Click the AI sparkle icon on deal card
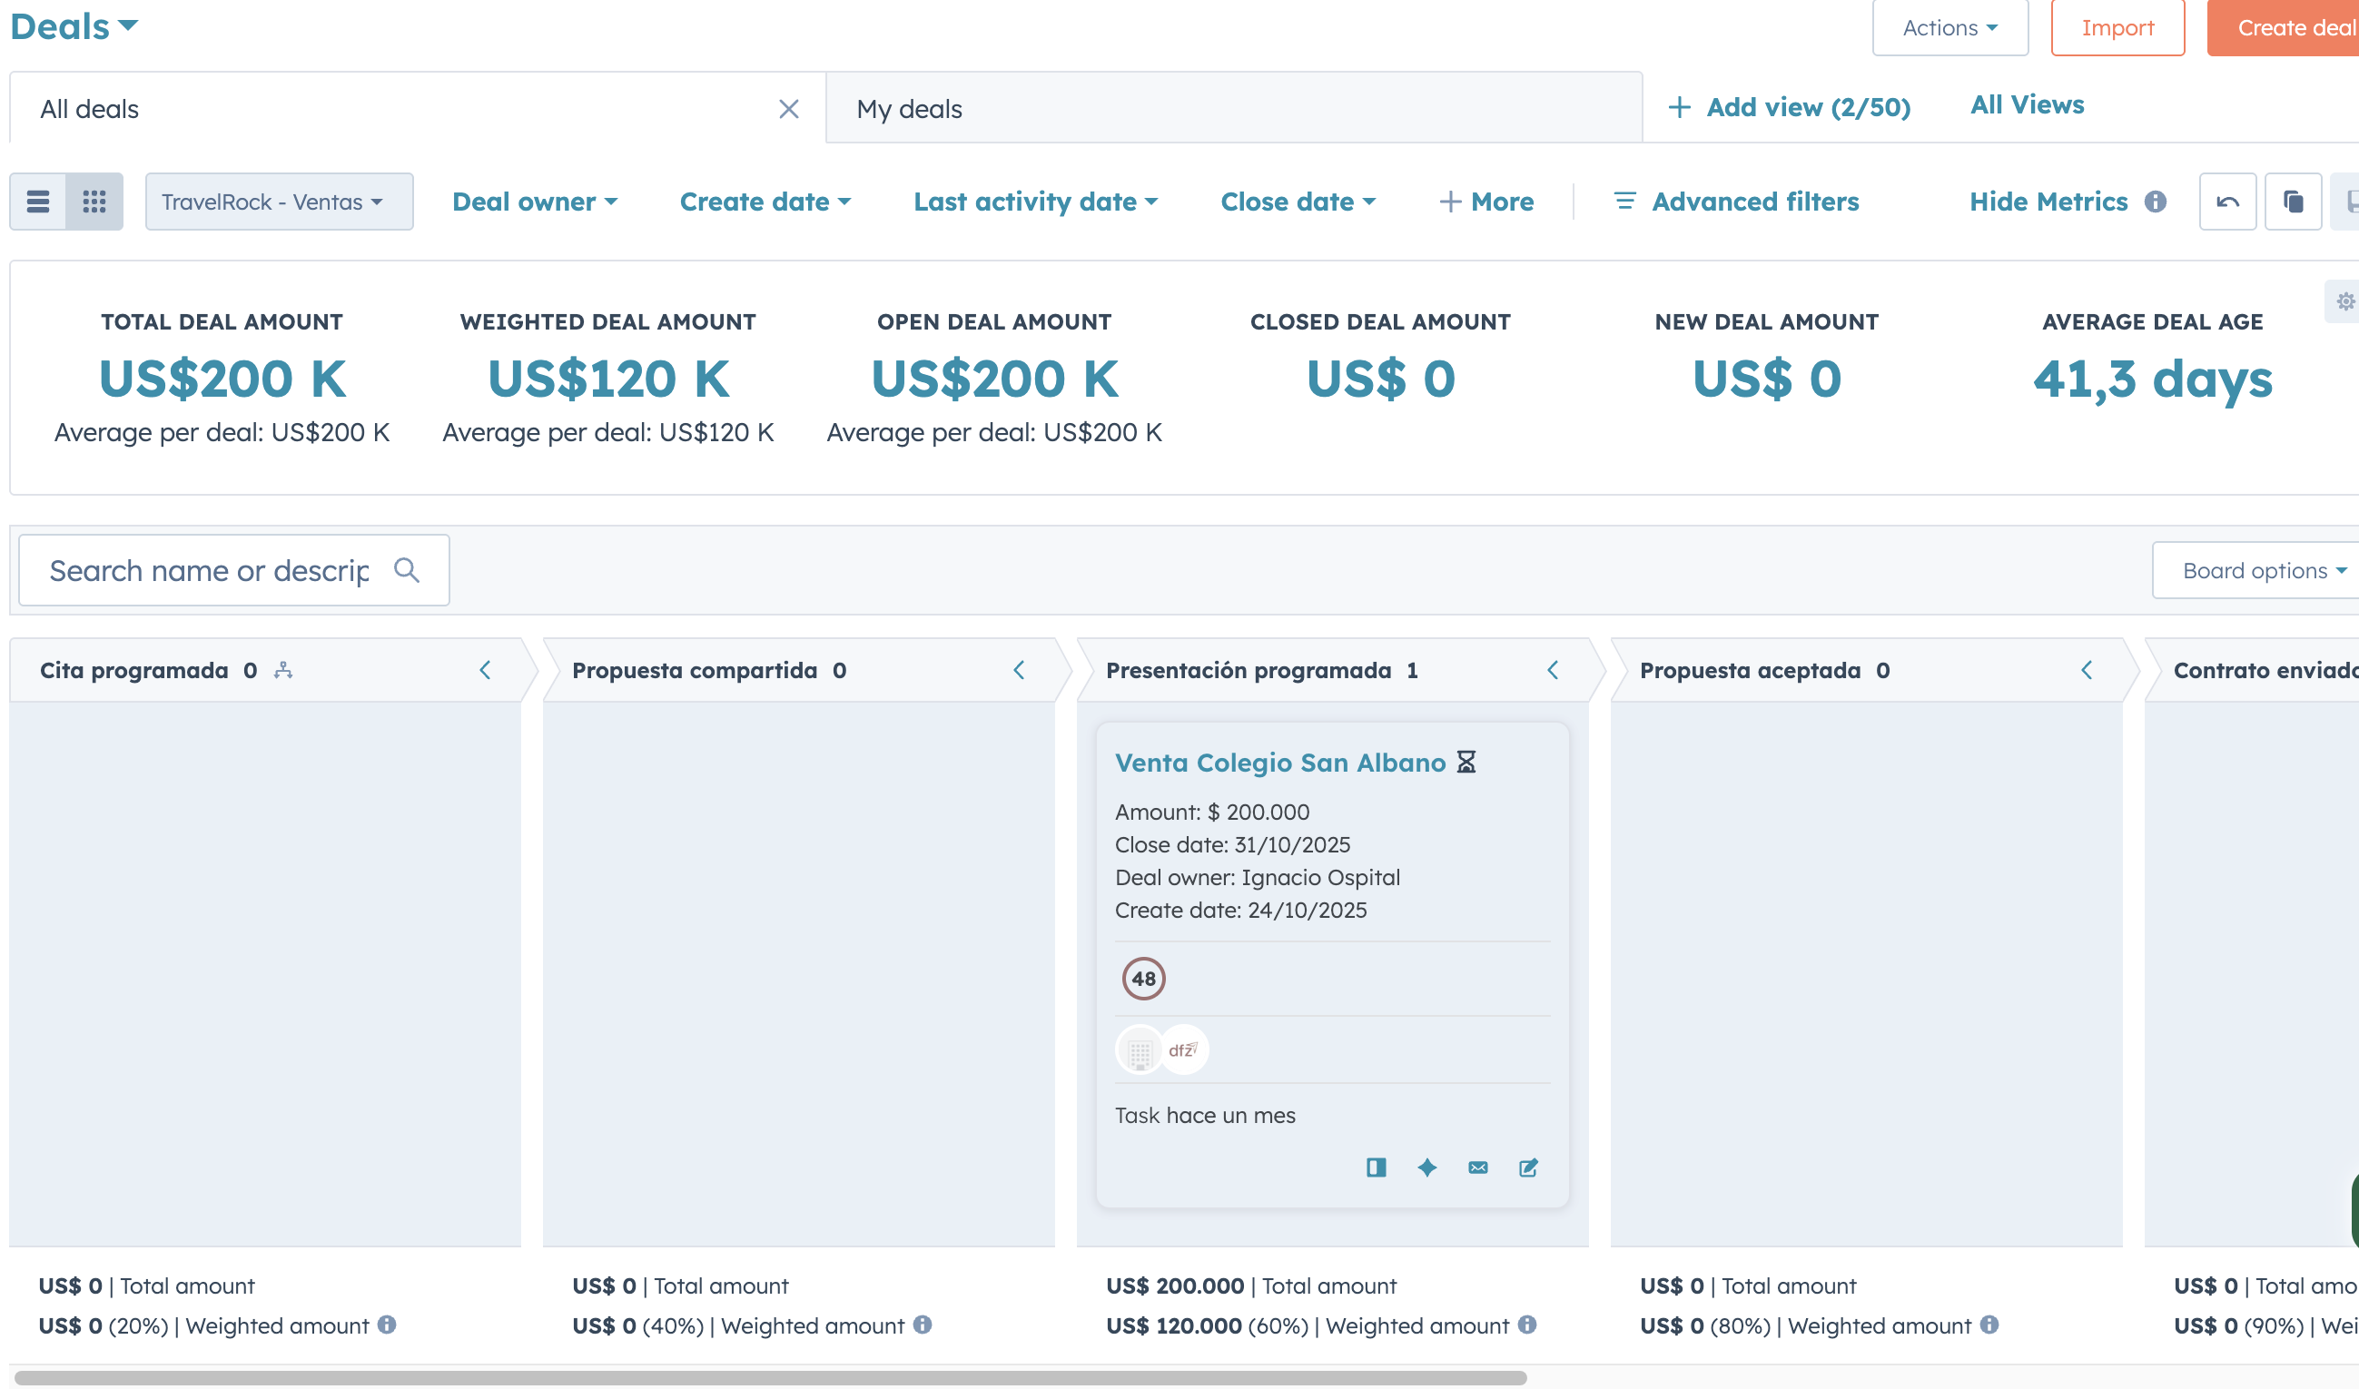The width and height of the screenshot is (2359, 1389). 1426,1167
